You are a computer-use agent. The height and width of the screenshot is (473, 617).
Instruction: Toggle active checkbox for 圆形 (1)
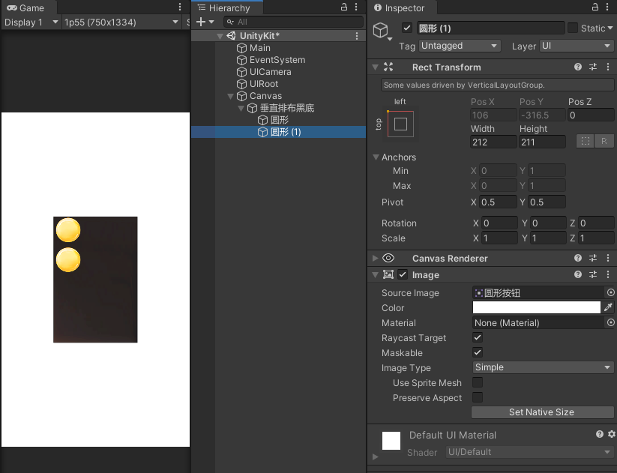point(407,28)
